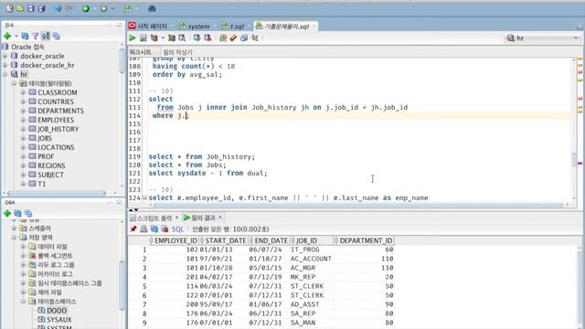Click the binoculars Find DB Object icon
This screenshot has height=329, width=585.
tap(152, 8)
